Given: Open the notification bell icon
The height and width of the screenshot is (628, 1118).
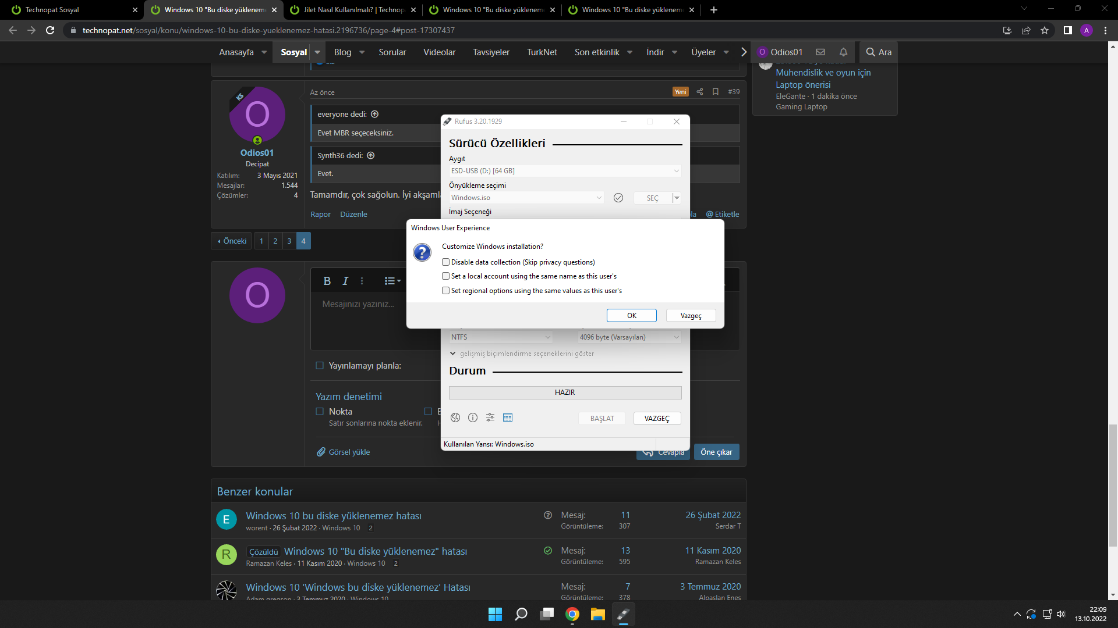Looking at the screenshot, I should pyautogui.click(x=843, y=52).
